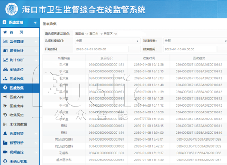Screen dimensions: 227x165
Task: Click the car icon for 车辆定位
Action: pyautogui.click(x=5, y=69)
